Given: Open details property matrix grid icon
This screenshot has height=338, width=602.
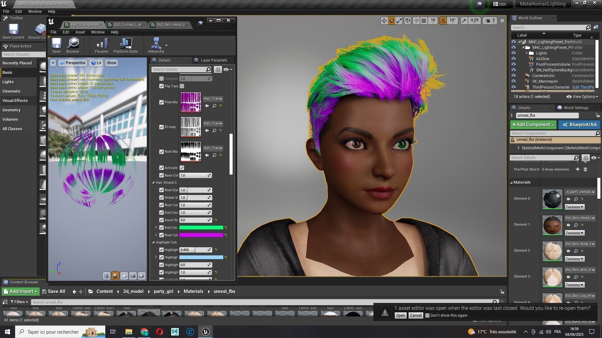Looking at the screenshot, I should 218,69.
